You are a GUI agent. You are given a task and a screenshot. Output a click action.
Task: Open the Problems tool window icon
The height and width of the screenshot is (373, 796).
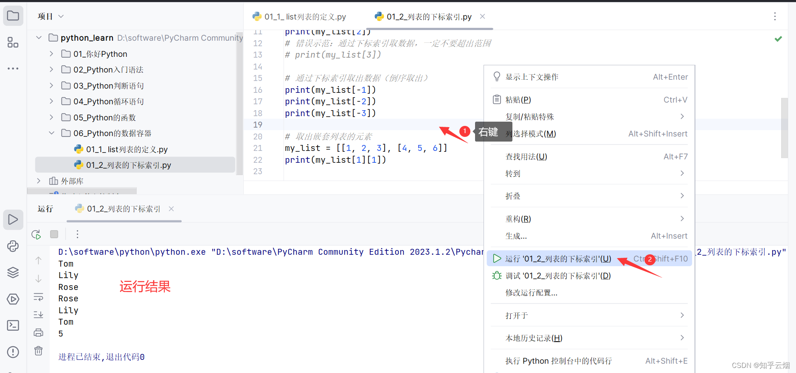(13, 352)
